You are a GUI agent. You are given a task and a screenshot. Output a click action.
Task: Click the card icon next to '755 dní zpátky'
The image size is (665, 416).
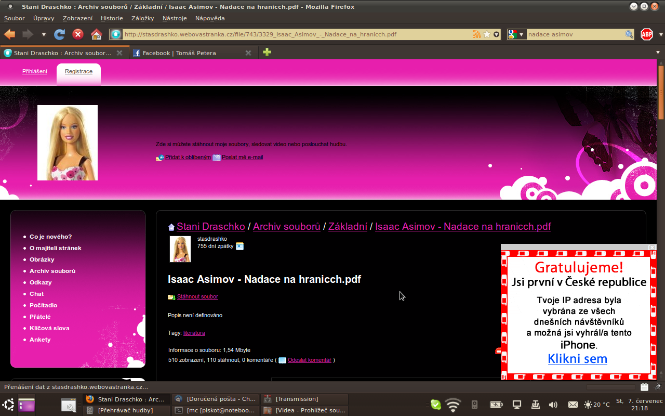point(240,246)
